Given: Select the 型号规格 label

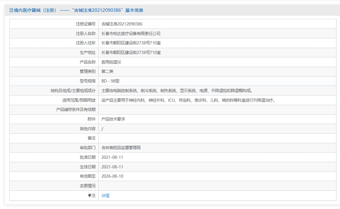Looking at the screenshot, I should [87, 81].
